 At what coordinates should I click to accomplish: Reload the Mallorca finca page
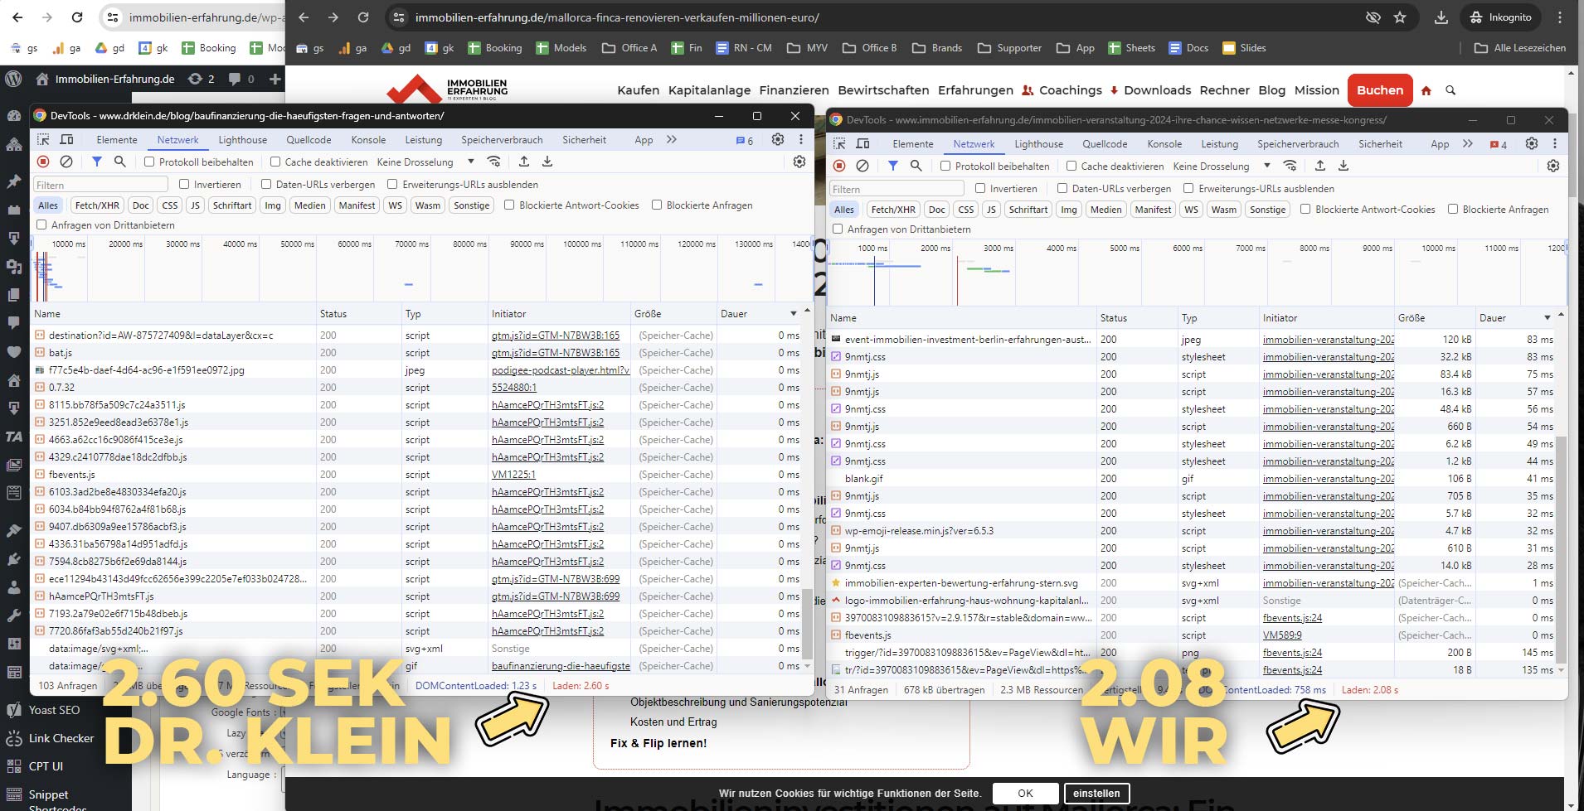(x=363, y=17)
